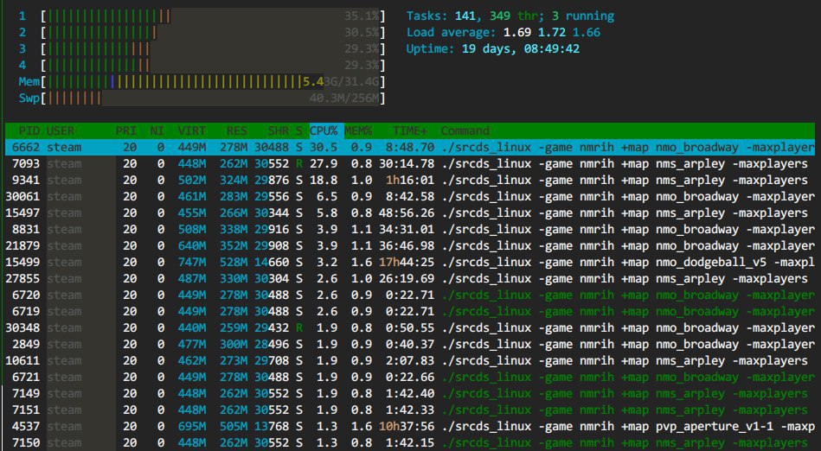The image size is (821, 451).
Task: Select the highlighted process row PID 6662
Action: (x=410, y=148)
